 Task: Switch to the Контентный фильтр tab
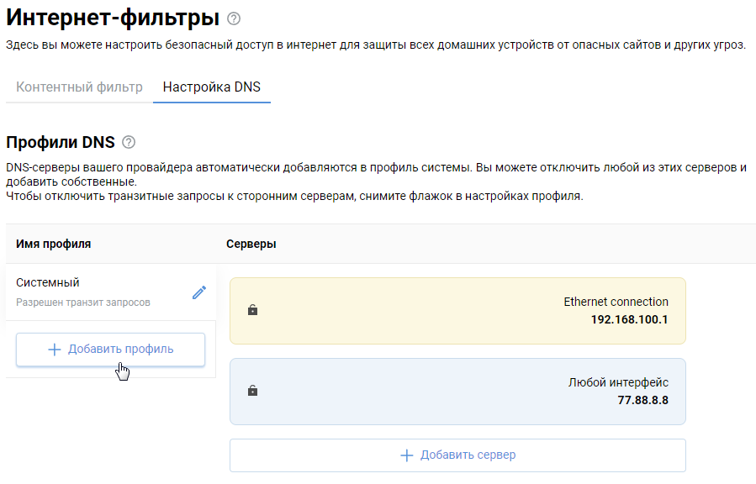pyautogui.click(x=79, y=87)
